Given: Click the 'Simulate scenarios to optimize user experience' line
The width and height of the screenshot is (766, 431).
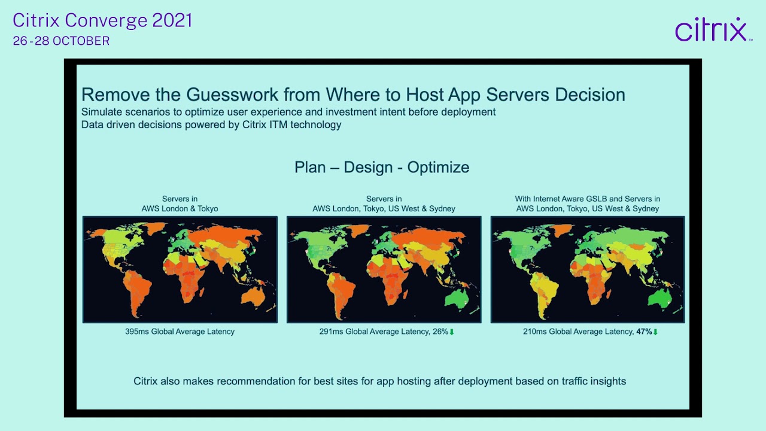Looking at the screenshot, I should (288, 112).
